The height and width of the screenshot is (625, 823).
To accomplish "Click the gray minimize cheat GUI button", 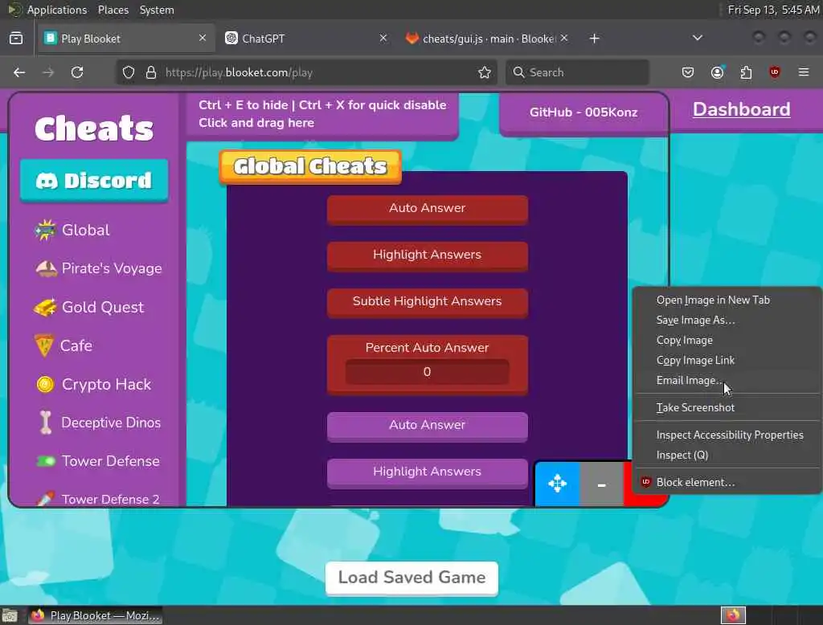I will 601,484.
